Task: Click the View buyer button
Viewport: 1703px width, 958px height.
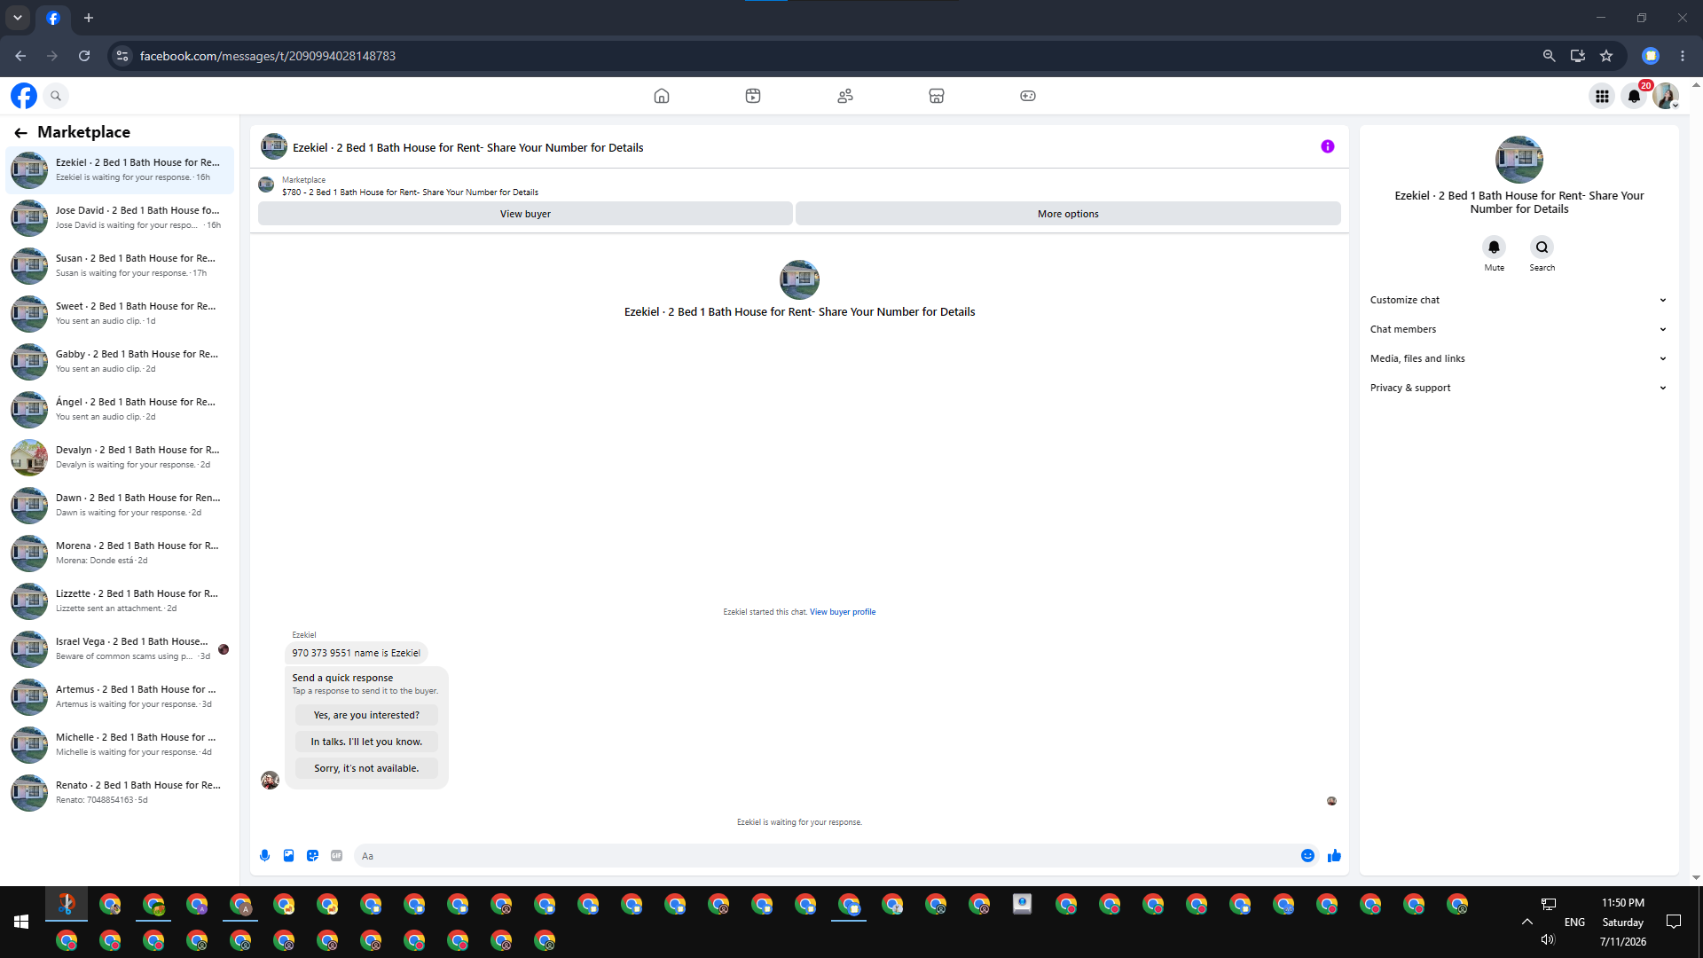Action: pyautogui.click(x=525, y=214)
